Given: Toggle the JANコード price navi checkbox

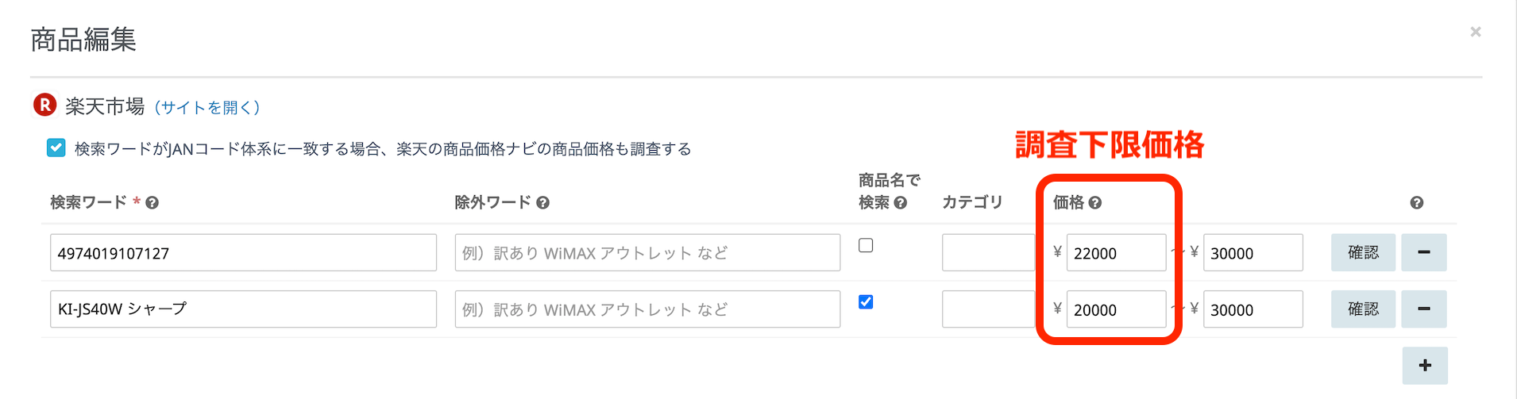Looking at the screenshot, I should click(x=56, y=148).
